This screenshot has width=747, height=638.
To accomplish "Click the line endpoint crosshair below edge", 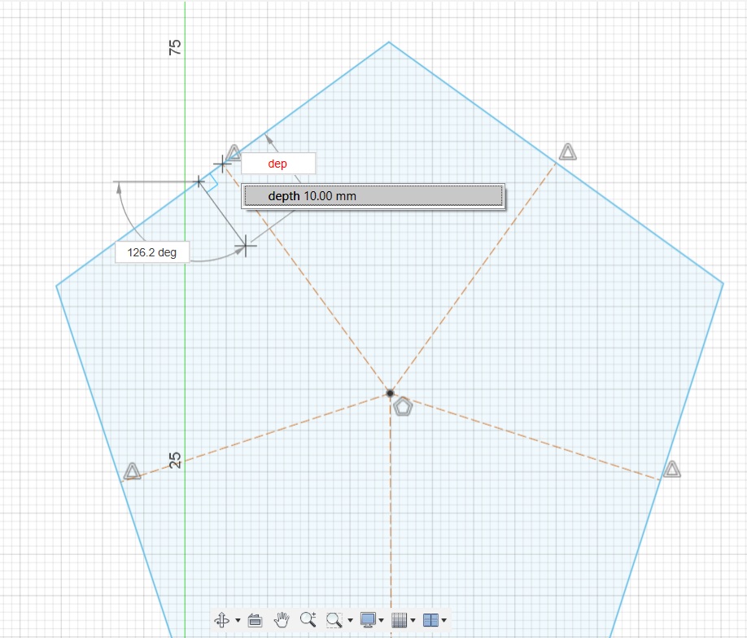I will (246, 246).
